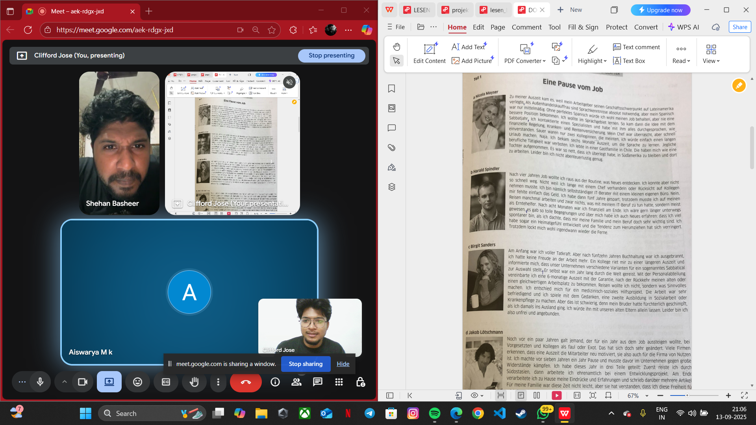This screenshot has width=756, height=425.
Task: Hide the sharing notification bar
Action: tap(343, 364)
